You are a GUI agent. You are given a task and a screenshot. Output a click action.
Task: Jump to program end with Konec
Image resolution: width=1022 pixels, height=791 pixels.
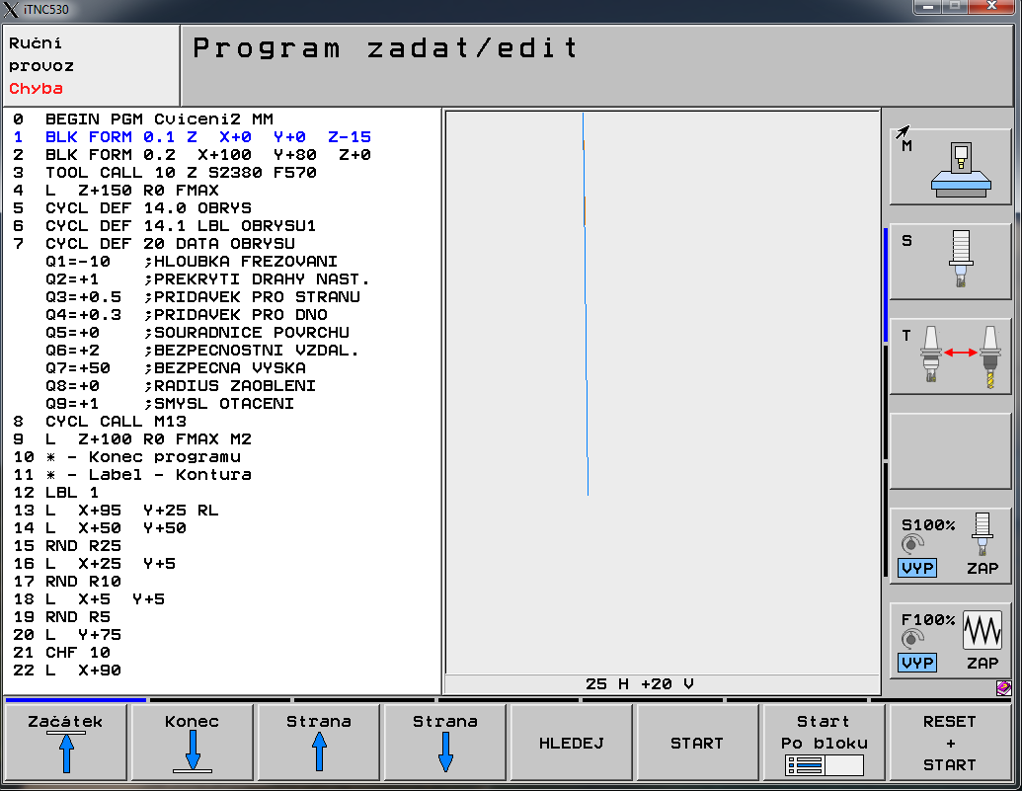tap(192, 743)
